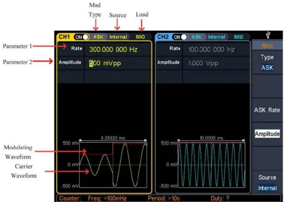The image size is (284, 202).
Task: Click the CH2 waveform preview graph
Action: coord(211,165)
